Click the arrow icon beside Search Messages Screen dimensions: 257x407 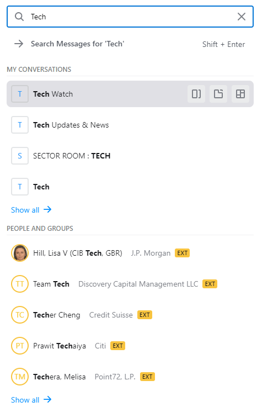click(x=19, y=44)
